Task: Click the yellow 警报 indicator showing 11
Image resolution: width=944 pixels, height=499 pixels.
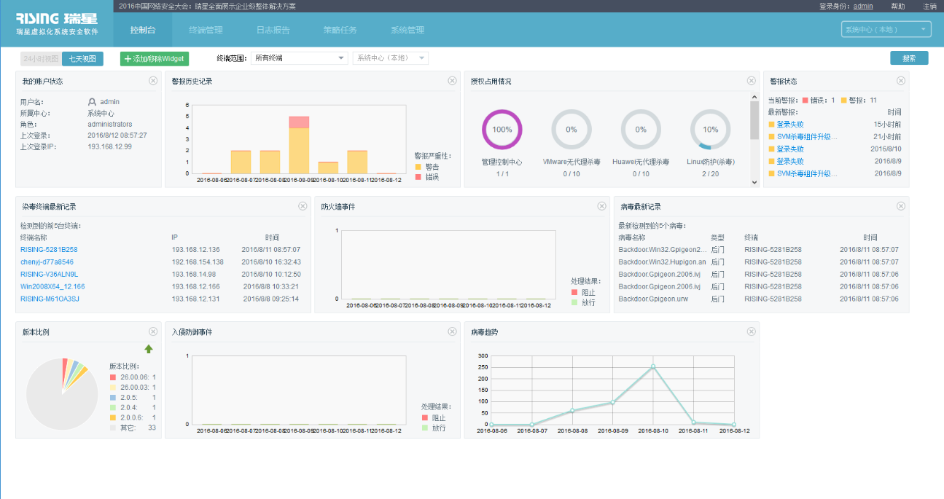Action: click(844, 100)
